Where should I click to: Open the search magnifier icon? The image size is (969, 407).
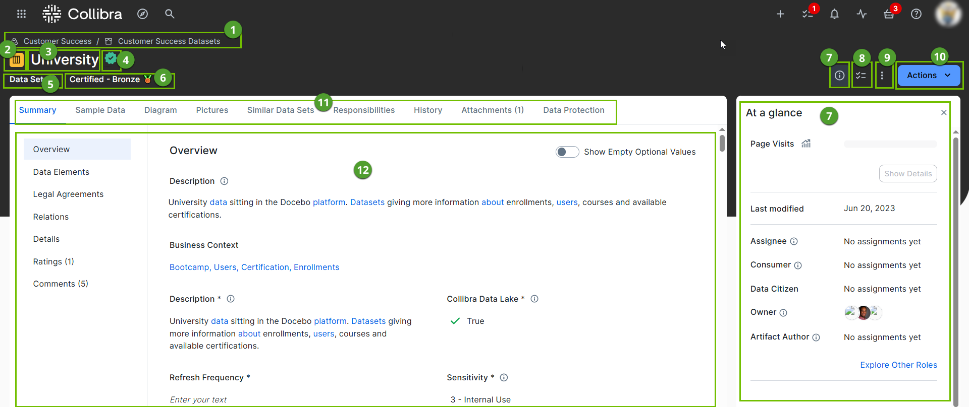pos(170,14)
